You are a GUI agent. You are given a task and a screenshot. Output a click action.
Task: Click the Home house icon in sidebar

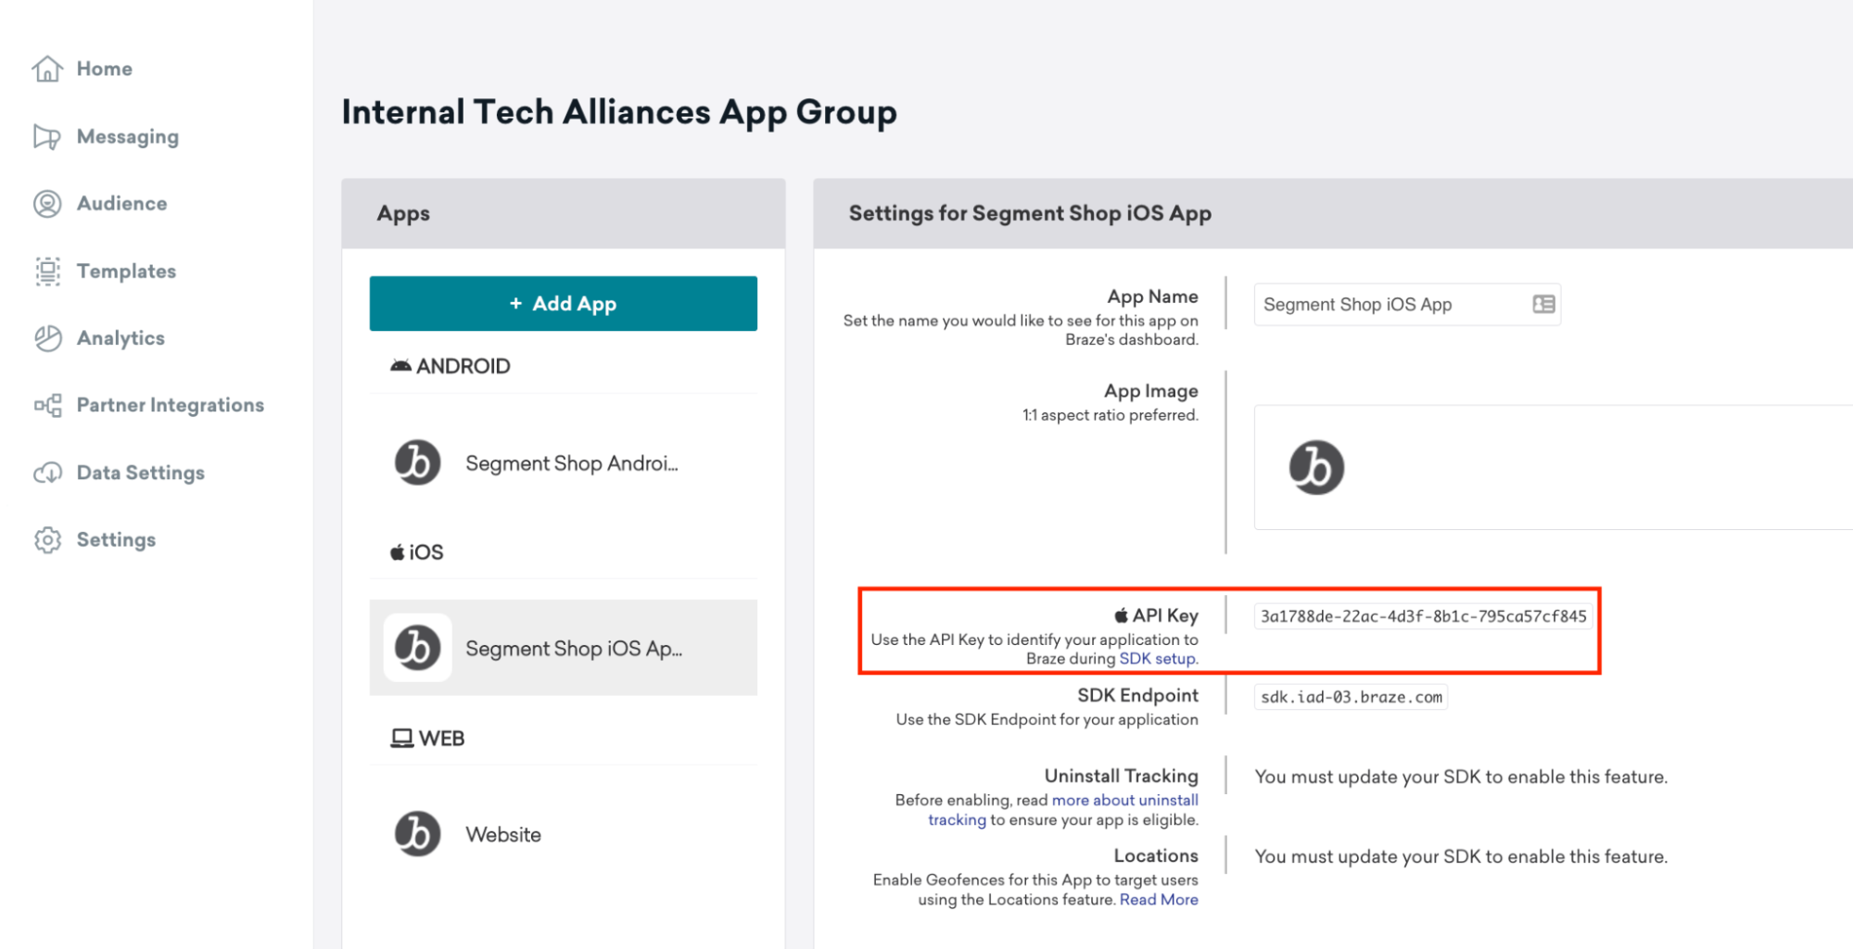click(47, 69)
